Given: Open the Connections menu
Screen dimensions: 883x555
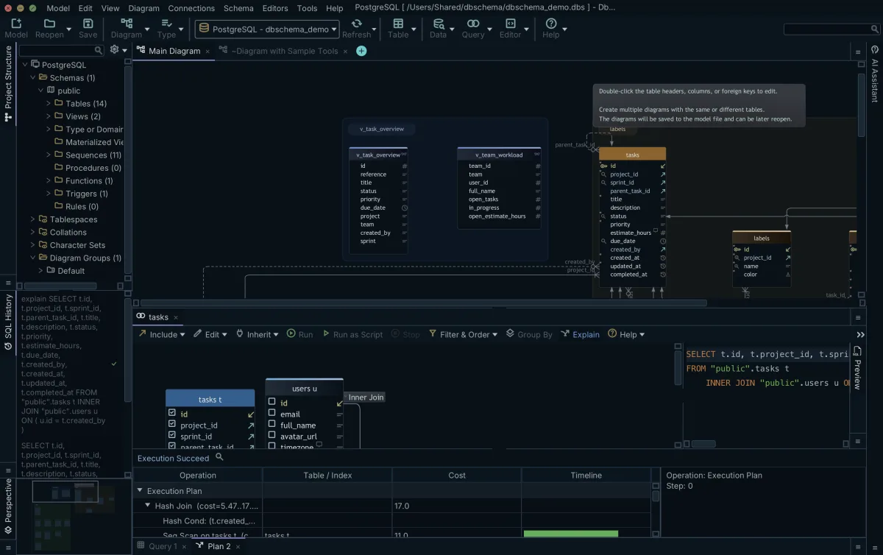Looking at the screenshot, I should [x=191, y=8].
